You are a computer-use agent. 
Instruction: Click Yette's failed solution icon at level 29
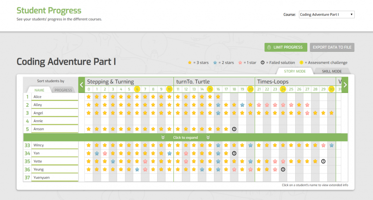coord(323,161)
